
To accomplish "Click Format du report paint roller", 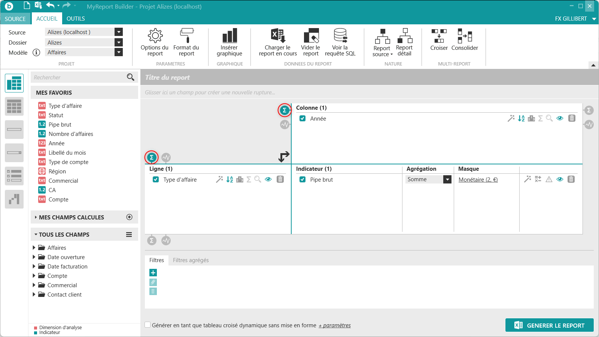I will pyautogui.click(x=186, y=42).
